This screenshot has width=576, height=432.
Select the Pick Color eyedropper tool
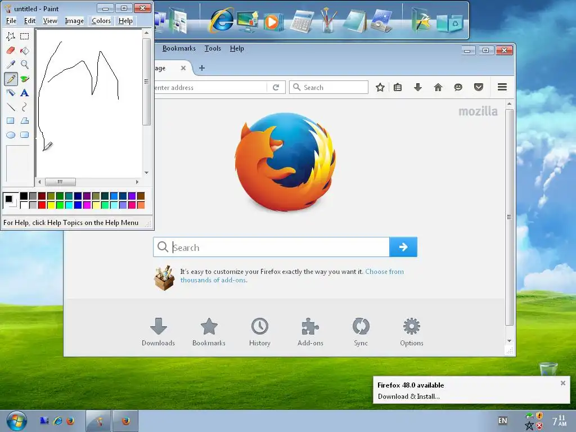coord(11,64)
